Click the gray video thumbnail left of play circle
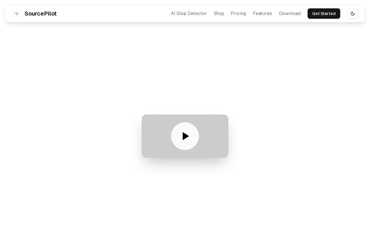 point(156,136)
